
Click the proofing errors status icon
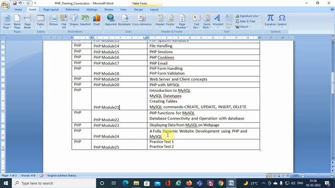[x=41, y=175]
